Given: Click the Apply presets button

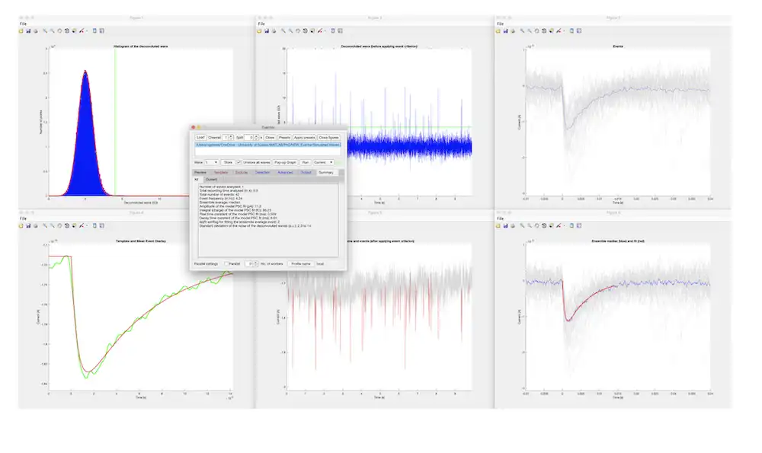Looking at the screenshot, I should pos(305,137).
